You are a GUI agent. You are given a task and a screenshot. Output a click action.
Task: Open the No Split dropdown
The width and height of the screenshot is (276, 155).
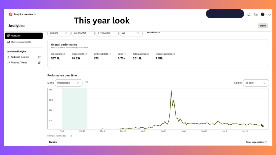coord(256,83)
